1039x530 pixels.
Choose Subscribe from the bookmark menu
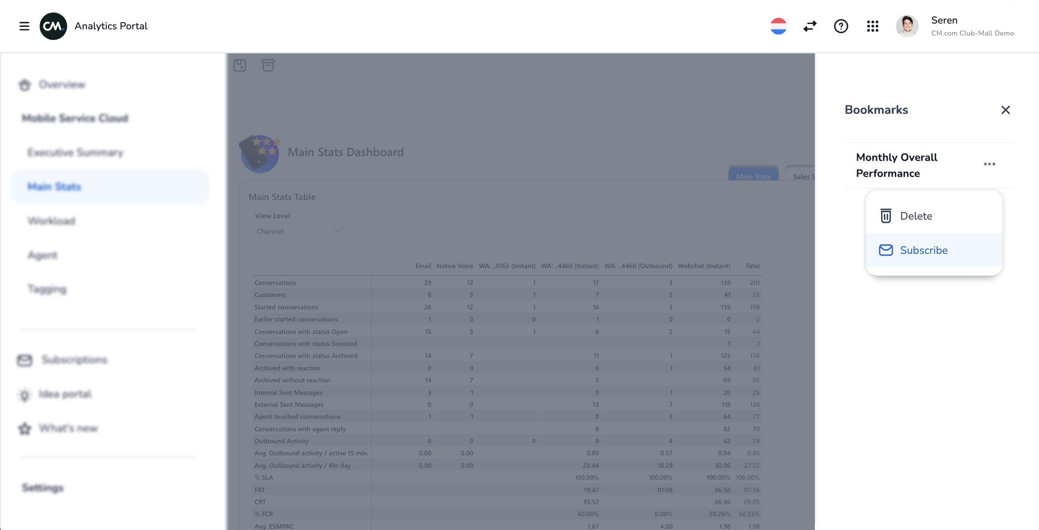[x=923, y=250]
